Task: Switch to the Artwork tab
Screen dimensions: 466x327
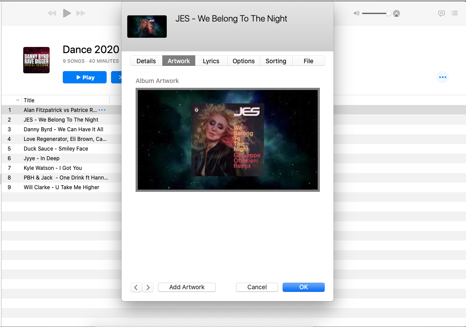Action: click(x=179, y=61)
